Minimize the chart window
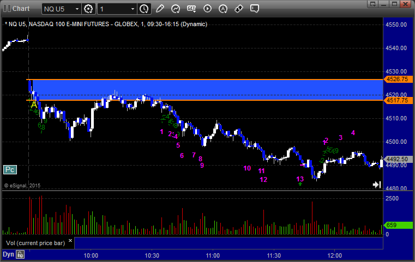This screenshot has height=262, width=415. [x=384, y=4]
